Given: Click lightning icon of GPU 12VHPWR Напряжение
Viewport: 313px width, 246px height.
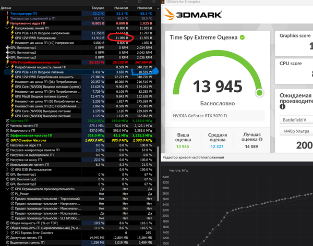Looking at the screenshot, I should [x=13, y=38].
